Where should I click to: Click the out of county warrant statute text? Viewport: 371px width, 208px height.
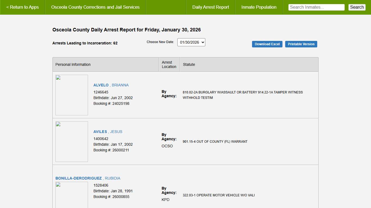[x=215, y=142]
